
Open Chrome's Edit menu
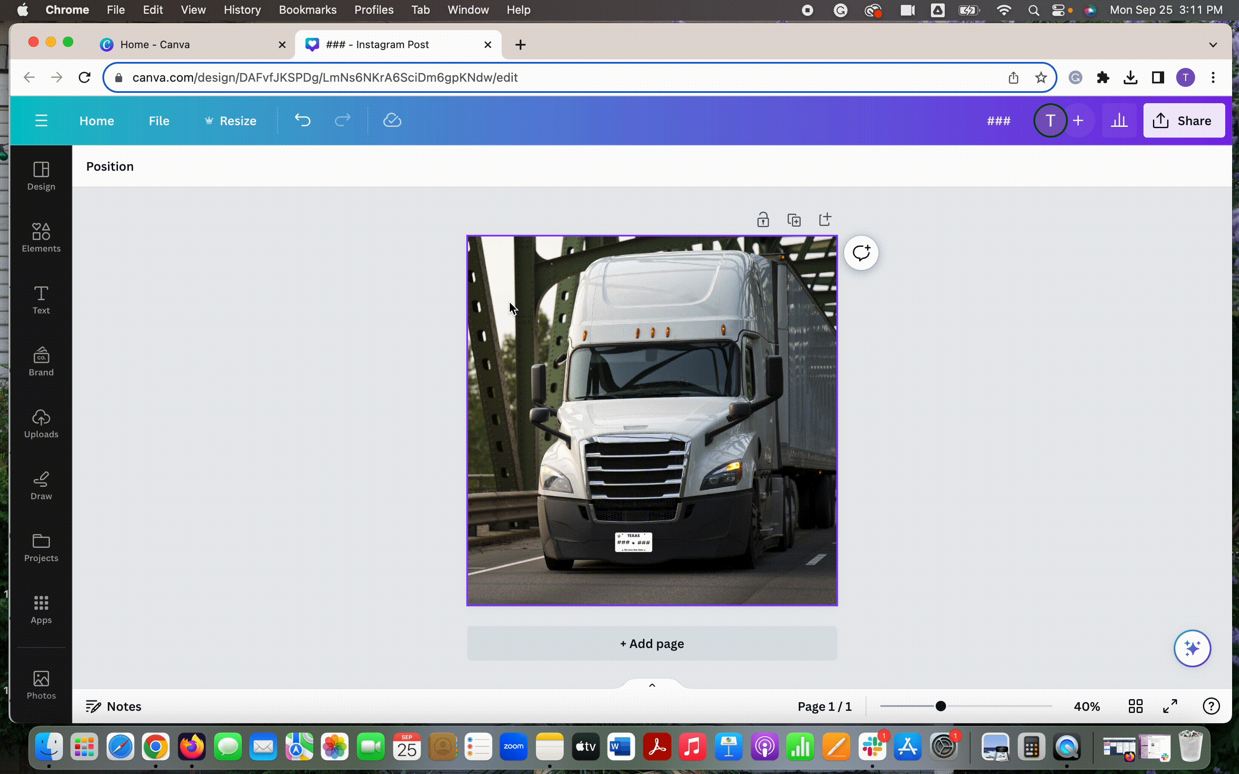click(x=153, y=10)
